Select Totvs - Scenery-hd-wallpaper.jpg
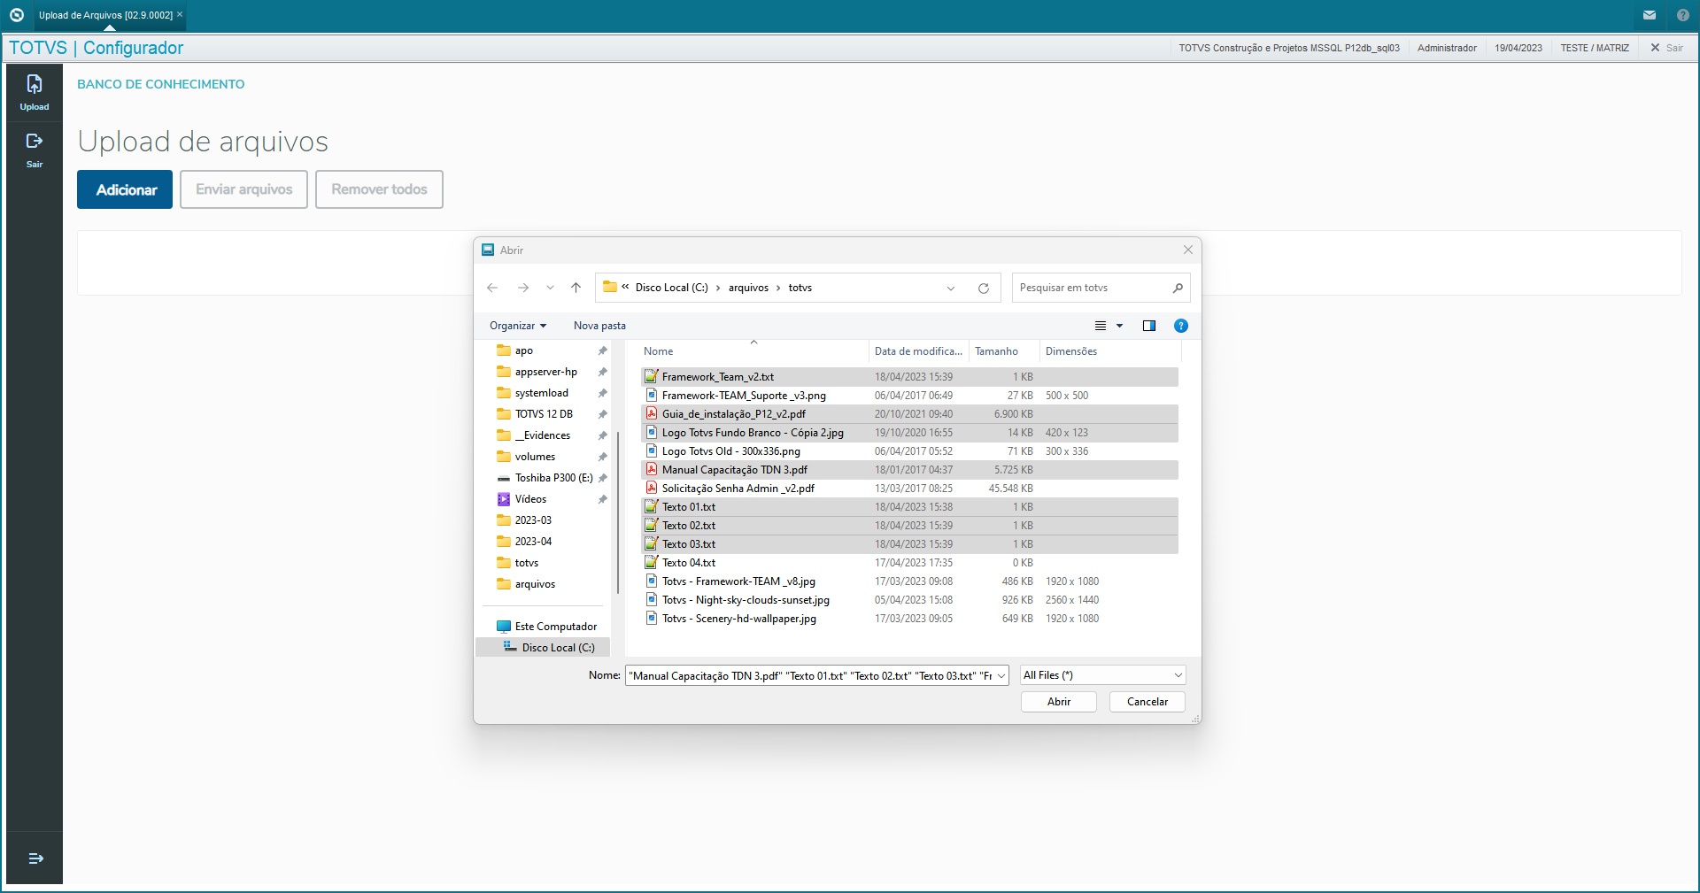Screen dimensions: 1700x893 click(x=909, y=619)
